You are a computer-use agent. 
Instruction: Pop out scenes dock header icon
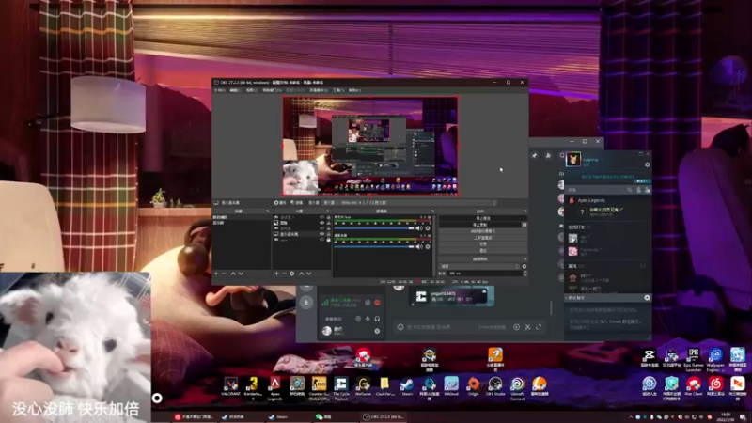pyautogui.click(x=267, y=211)
